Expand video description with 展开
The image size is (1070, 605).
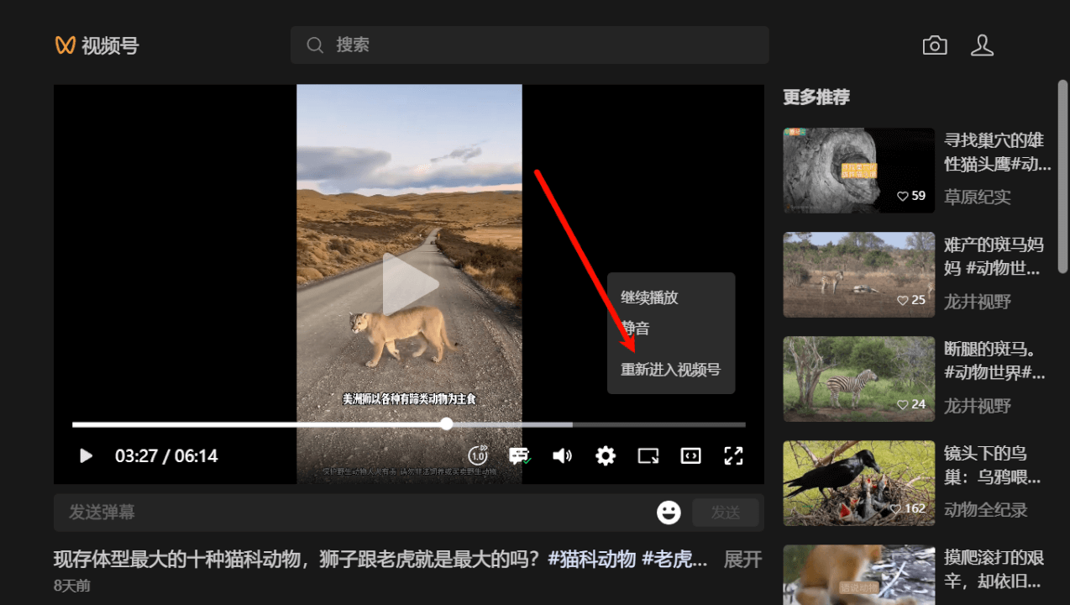(x=742, y=559)
